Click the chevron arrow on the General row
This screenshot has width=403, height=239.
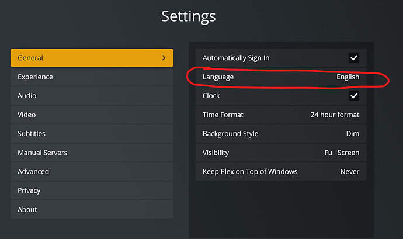tap(164, 58)
